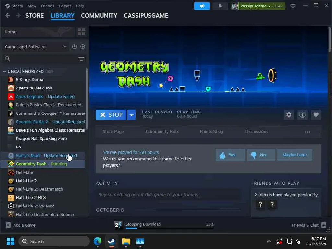
Task: Click the account avatar image
Action: click(234, 6)
